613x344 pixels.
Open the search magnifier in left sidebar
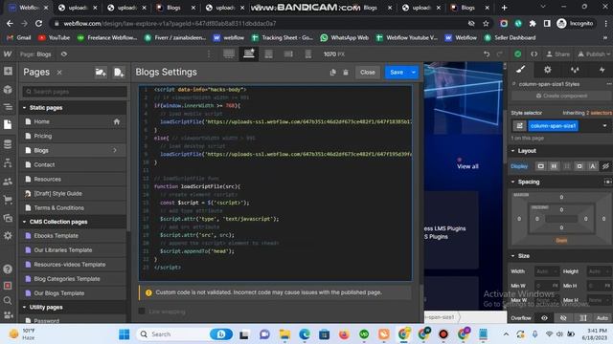coord(8,301)
